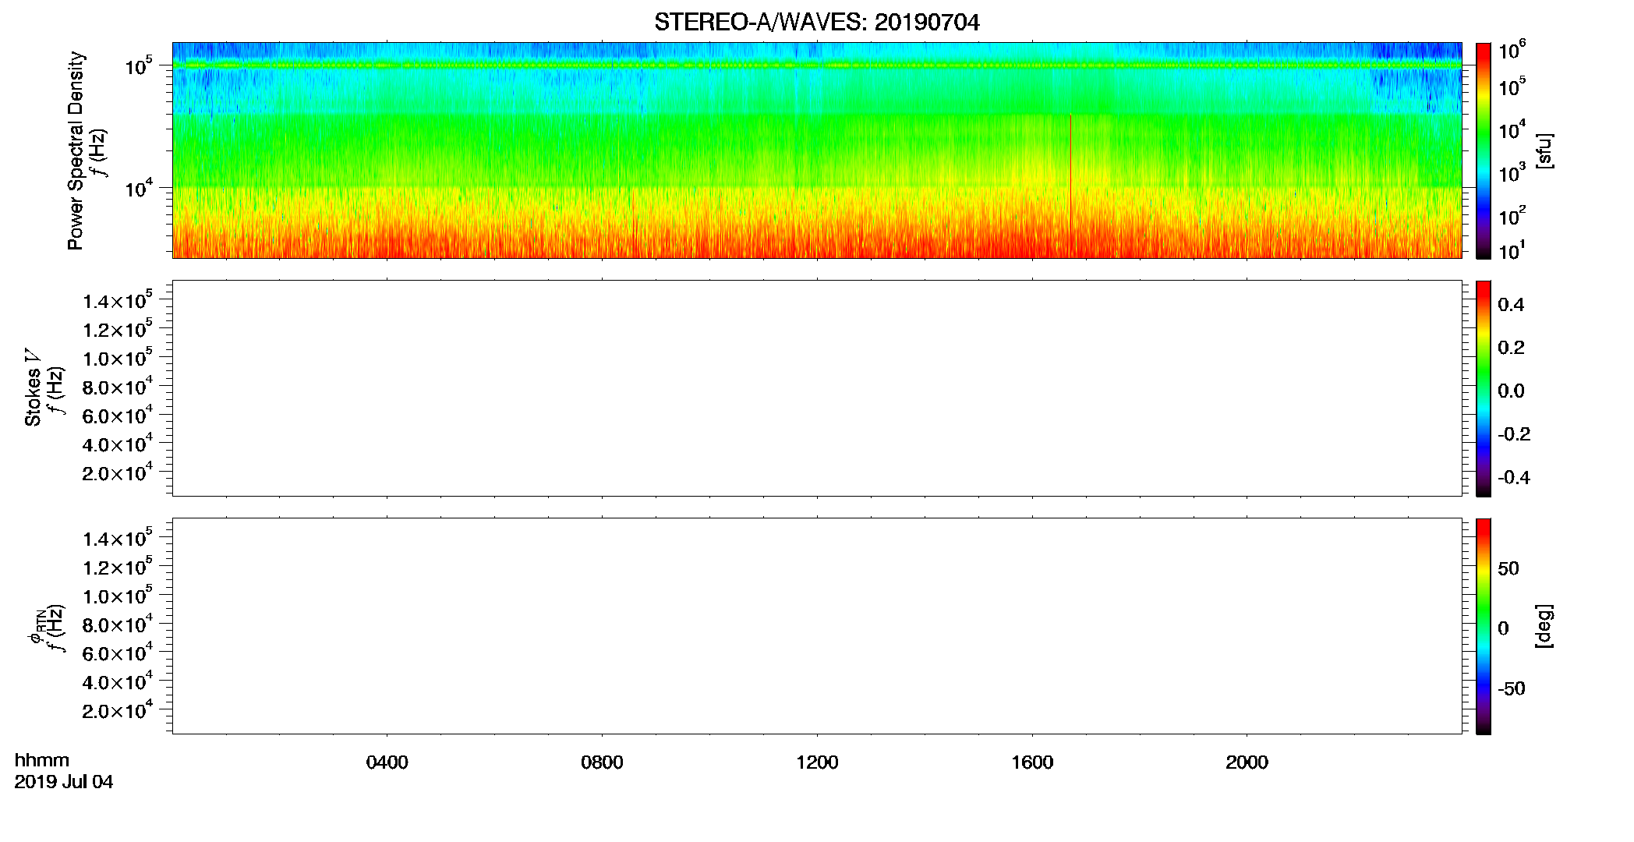Screen dimensions: 1634x842
Task: Click the "0.0" tick on the Stokes color bar
Action: (1511, 391)
